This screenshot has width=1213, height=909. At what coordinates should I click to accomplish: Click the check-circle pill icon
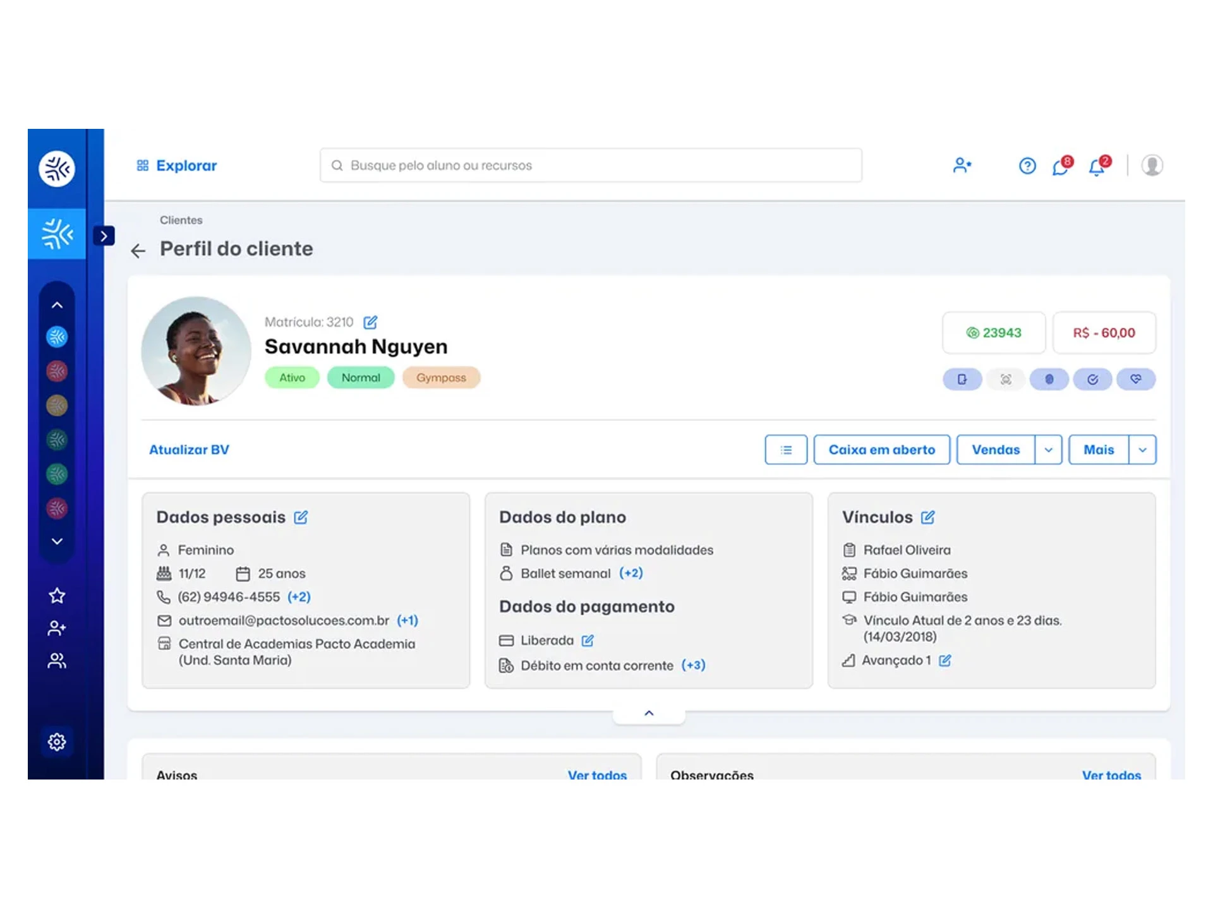pyautogui.click(x=1092, y=379)
